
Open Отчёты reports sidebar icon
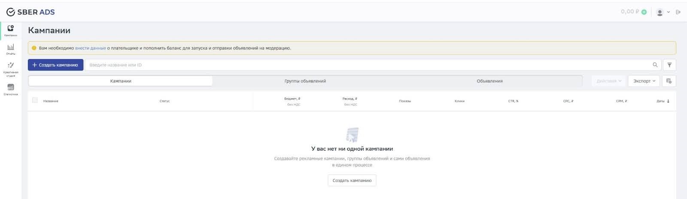coord(11,49)
